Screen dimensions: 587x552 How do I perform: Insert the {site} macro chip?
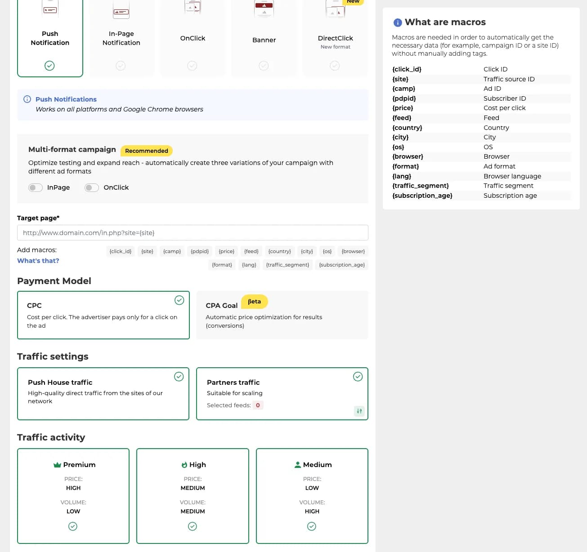coord(147,251)
